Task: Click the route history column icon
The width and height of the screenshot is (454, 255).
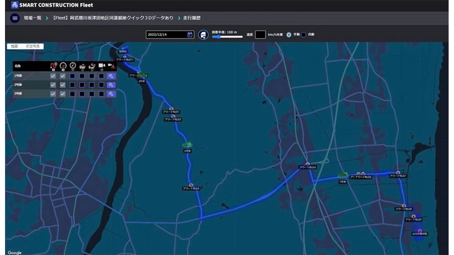Action: pos(53,65)
